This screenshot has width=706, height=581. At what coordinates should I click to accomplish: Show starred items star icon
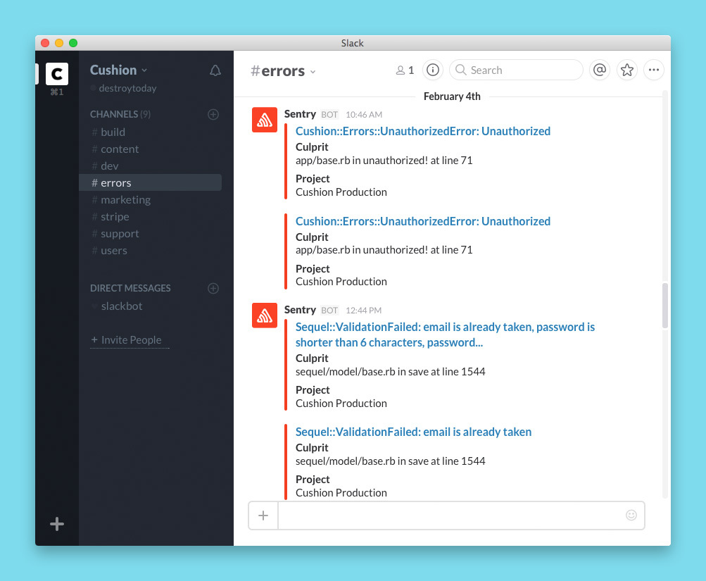(626, 70)
